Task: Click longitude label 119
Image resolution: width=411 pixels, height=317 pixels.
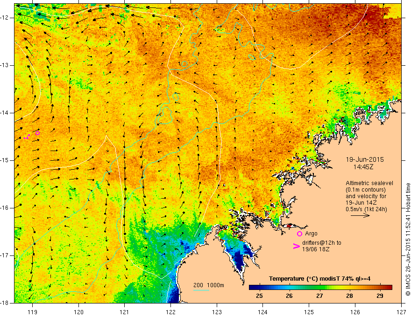Action: [x=32, y=312]
